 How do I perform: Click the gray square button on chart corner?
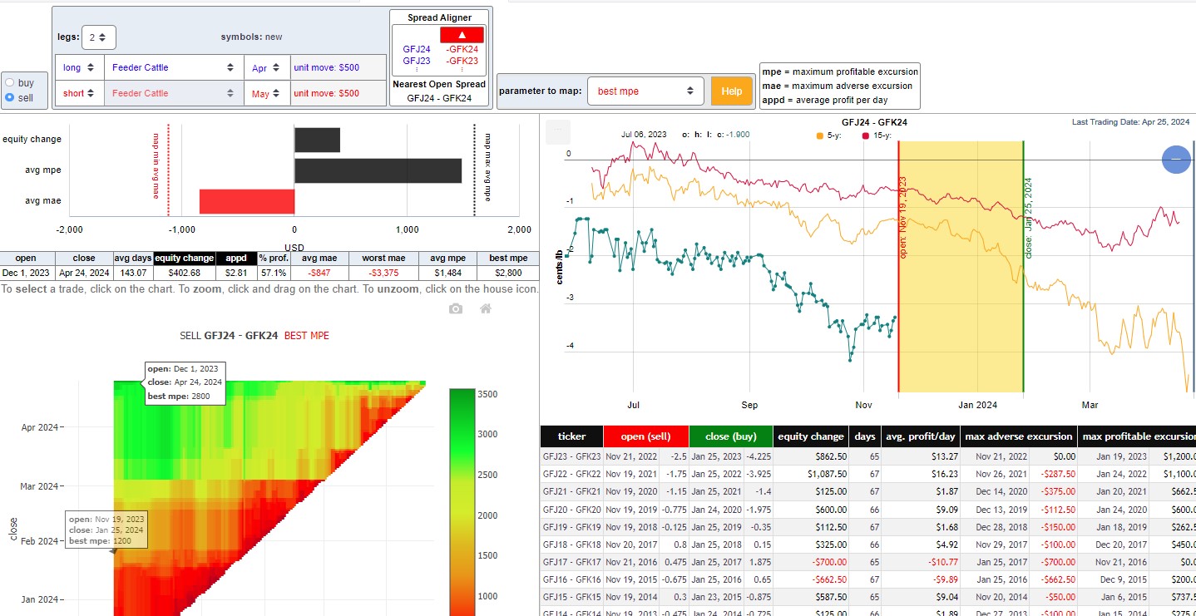(x=558, y=131)
